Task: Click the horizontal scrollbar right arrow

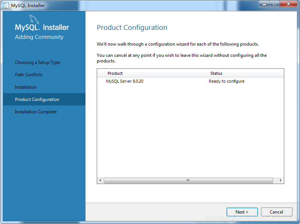Action: [280, 180]
